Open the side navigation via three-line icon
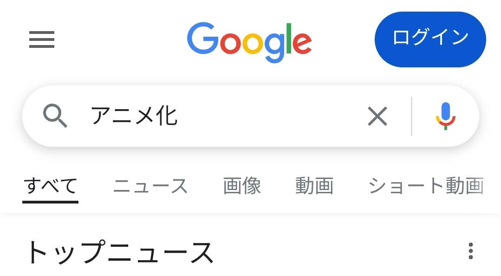This screenshot has width=501, height=276. point(41,39)
